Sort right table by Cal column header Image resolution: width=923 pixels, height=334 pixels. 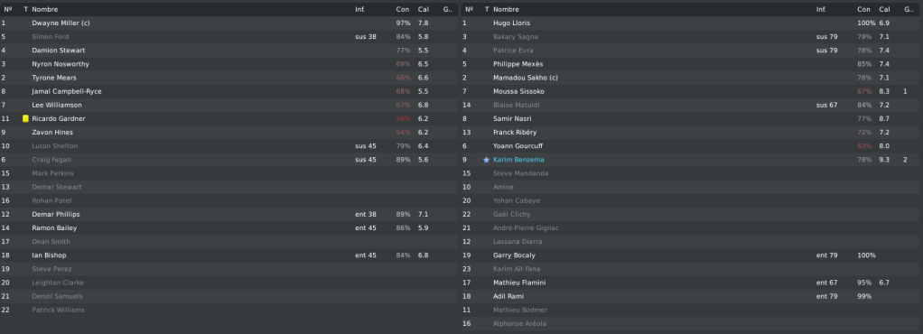[885, 9]
